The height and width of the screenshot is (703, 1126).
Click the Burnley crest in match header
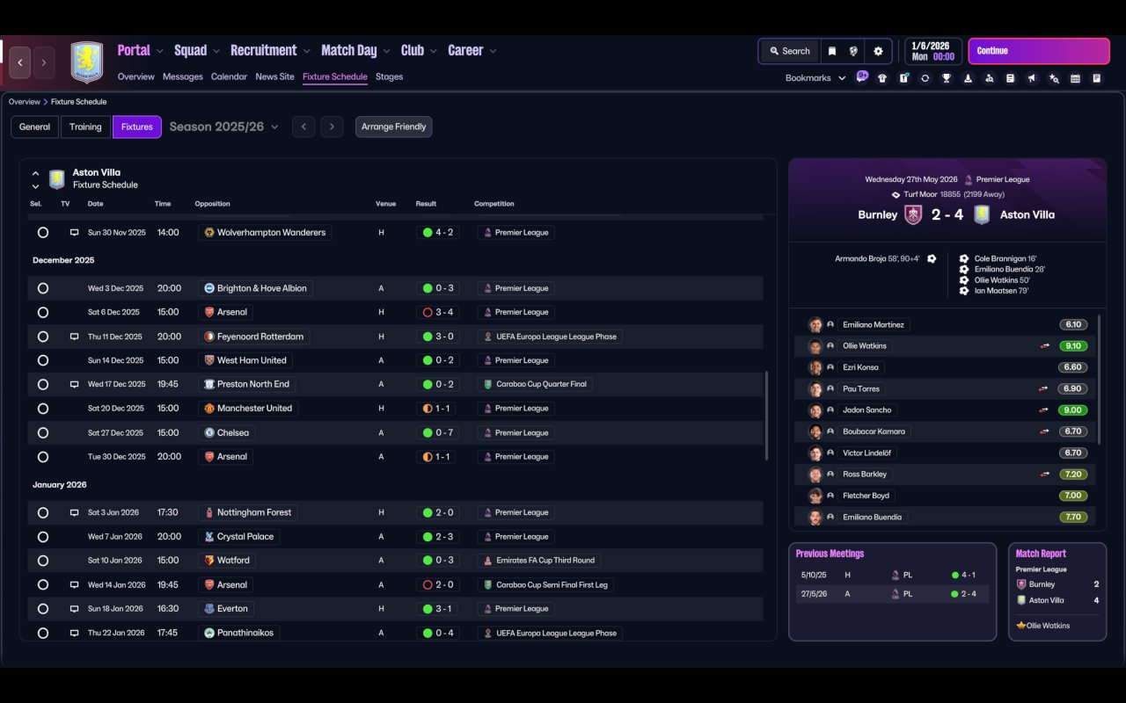[x=913, y=214]
